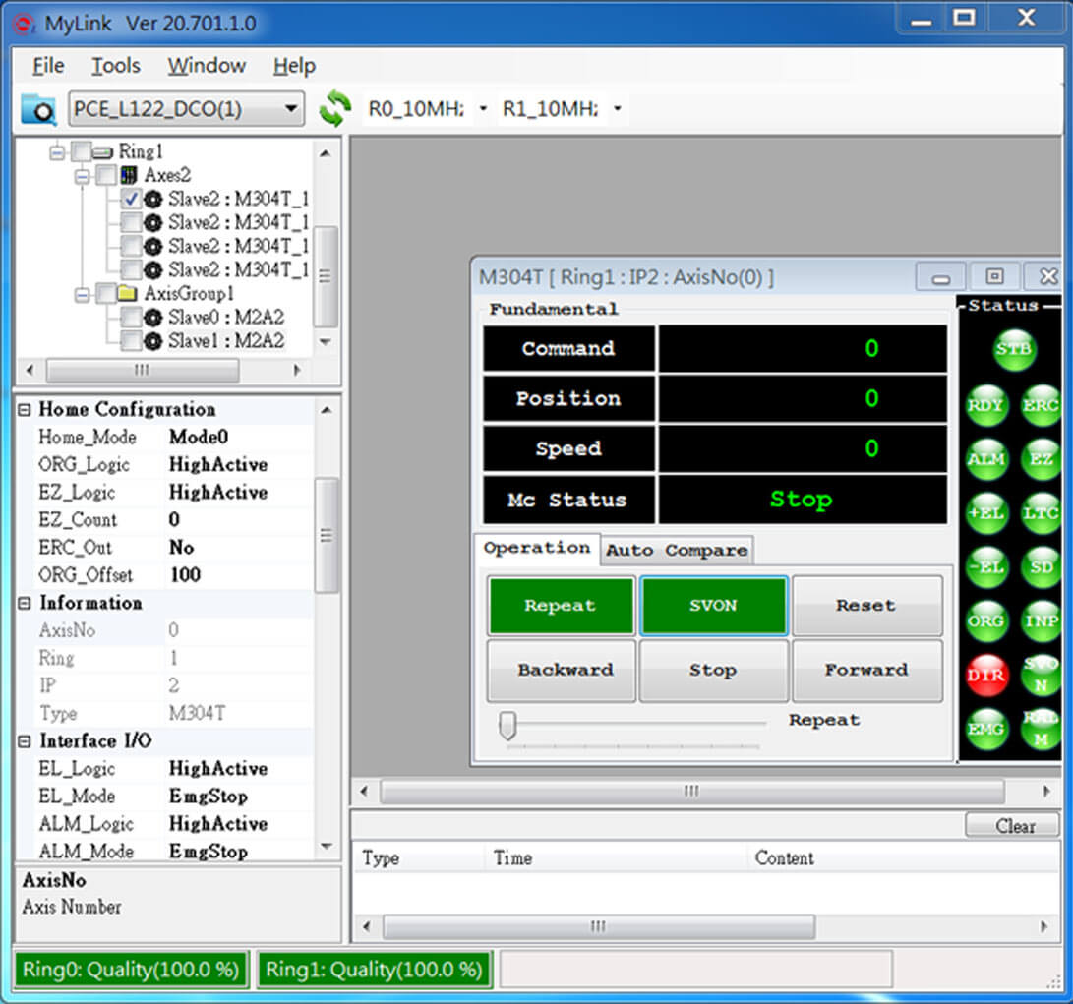Click the INP status indicator
Image resolution: width=1073 pixels, height=1004 pixels.
pos(1041,621)
